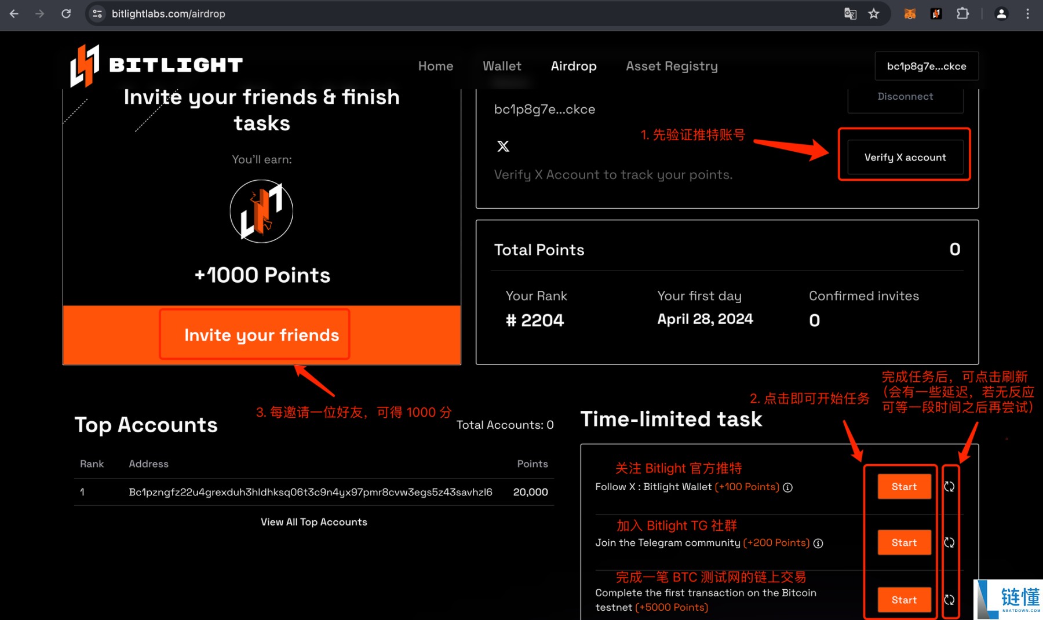Viewport: 1043px width, 620px height.
Task: Click the Bitlight logo in the header
Action: (156, 65)
